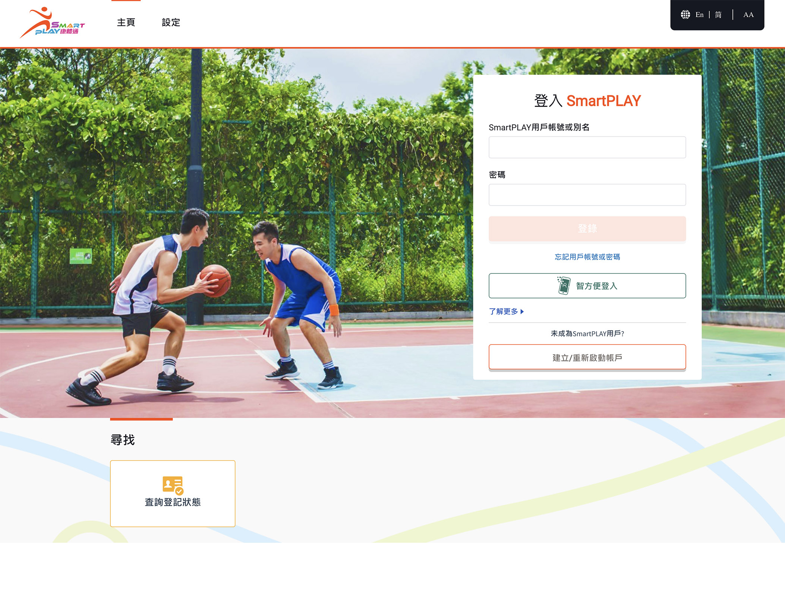Click the iAM Smart phone icon

coord(564,286)
